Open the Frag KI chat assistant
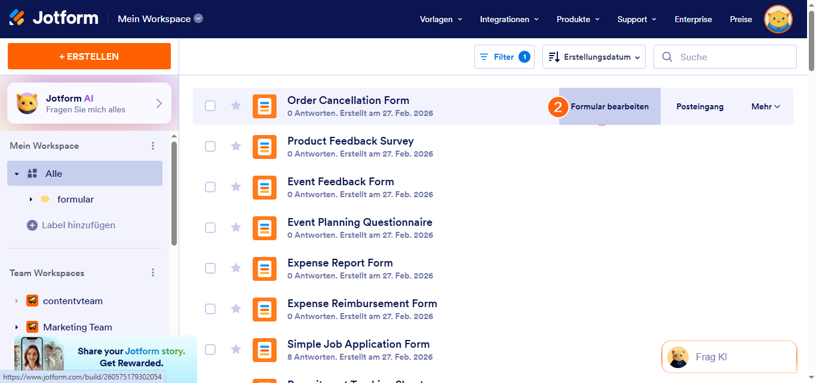Screen dimensions: 816x383 pyautogui.click(x=728, y=357)
